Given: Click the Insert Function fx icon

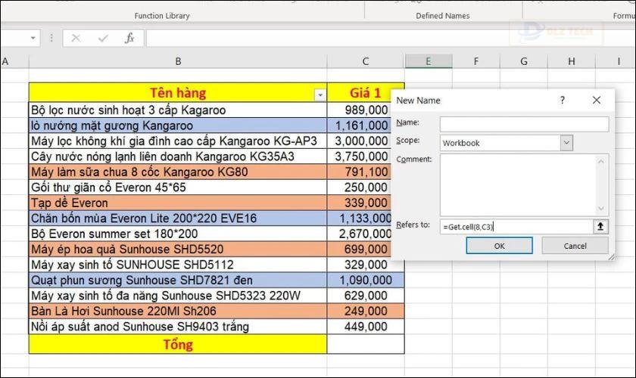Looking at the screenshot, I should [x=129, y=38].
